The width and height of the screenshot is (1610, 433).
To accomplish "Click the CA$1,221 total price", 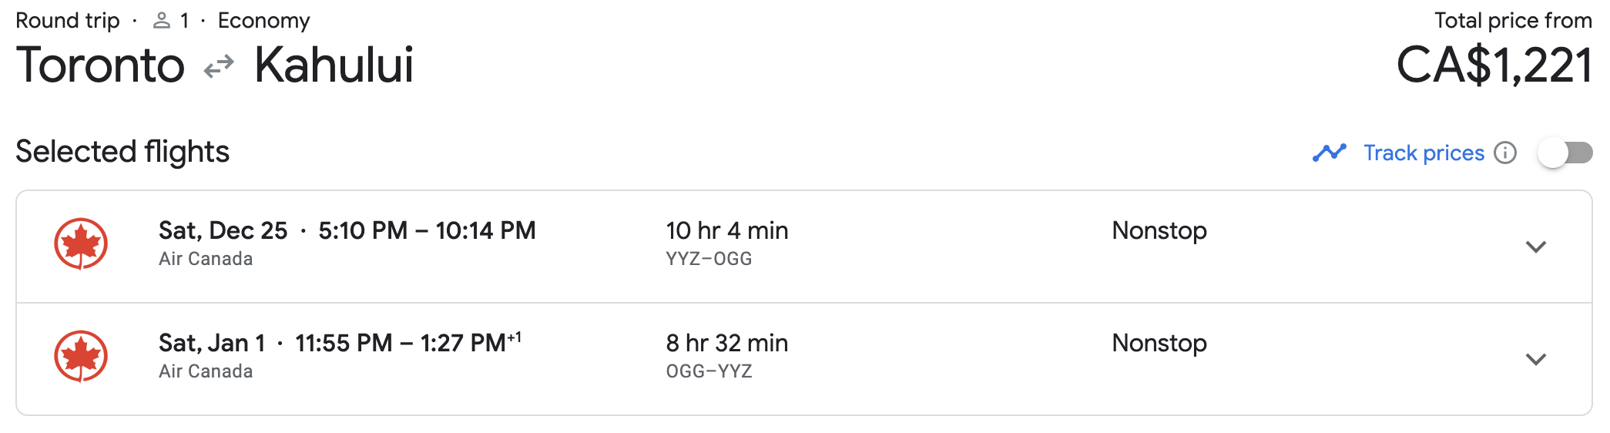I will [x=1494, y=65].
